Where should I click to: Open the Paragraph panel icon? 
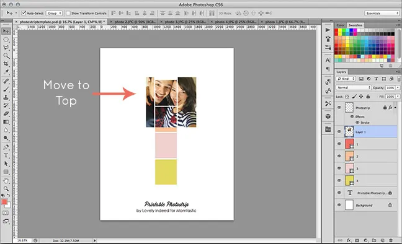328,69
